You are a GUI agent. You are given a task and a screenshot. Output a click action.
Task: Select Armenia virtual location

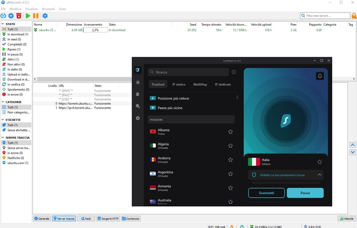coord(191,188)
